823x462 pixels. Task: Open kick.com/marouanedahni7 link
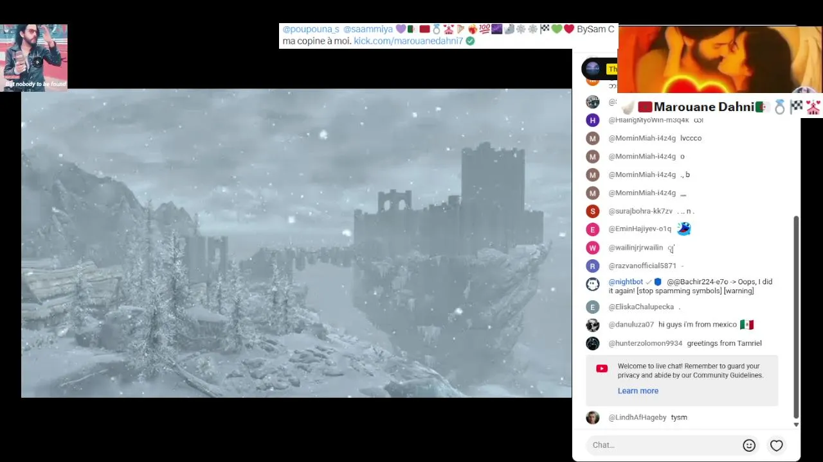tap(408, 41)
